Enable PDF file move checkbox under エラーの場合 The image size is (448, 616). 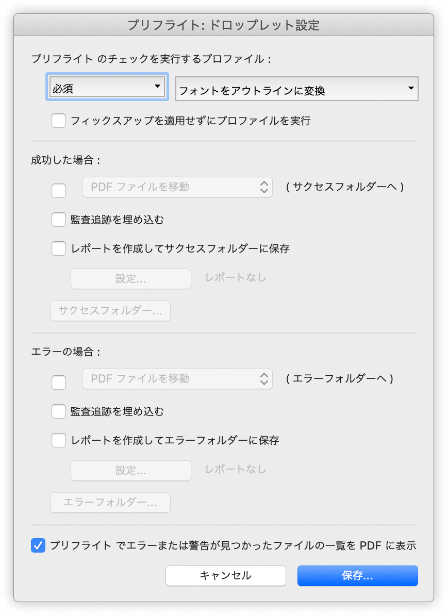pyautogui.click(x=59, y=382)
